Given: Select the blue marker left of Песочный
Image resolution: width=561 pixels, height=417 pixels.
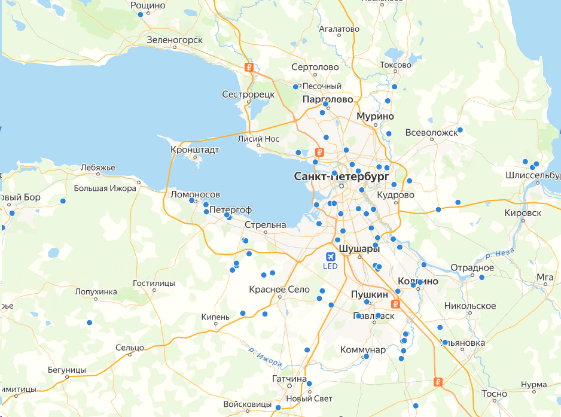Looking at the screenshot, I should [295, 87].
